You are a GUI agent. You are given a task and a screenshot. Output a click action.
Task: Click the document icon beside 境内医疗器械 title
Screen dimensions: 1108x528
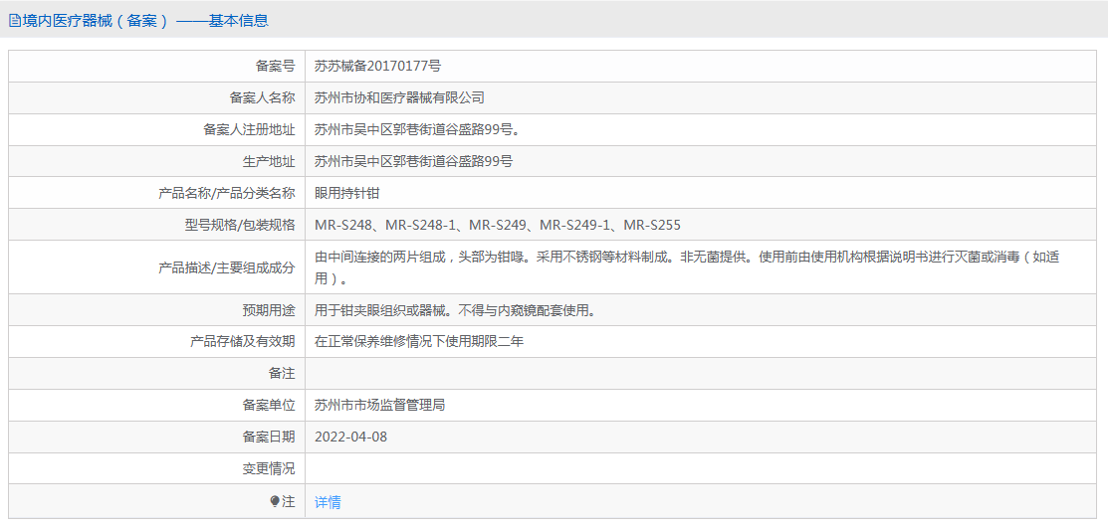14,21
